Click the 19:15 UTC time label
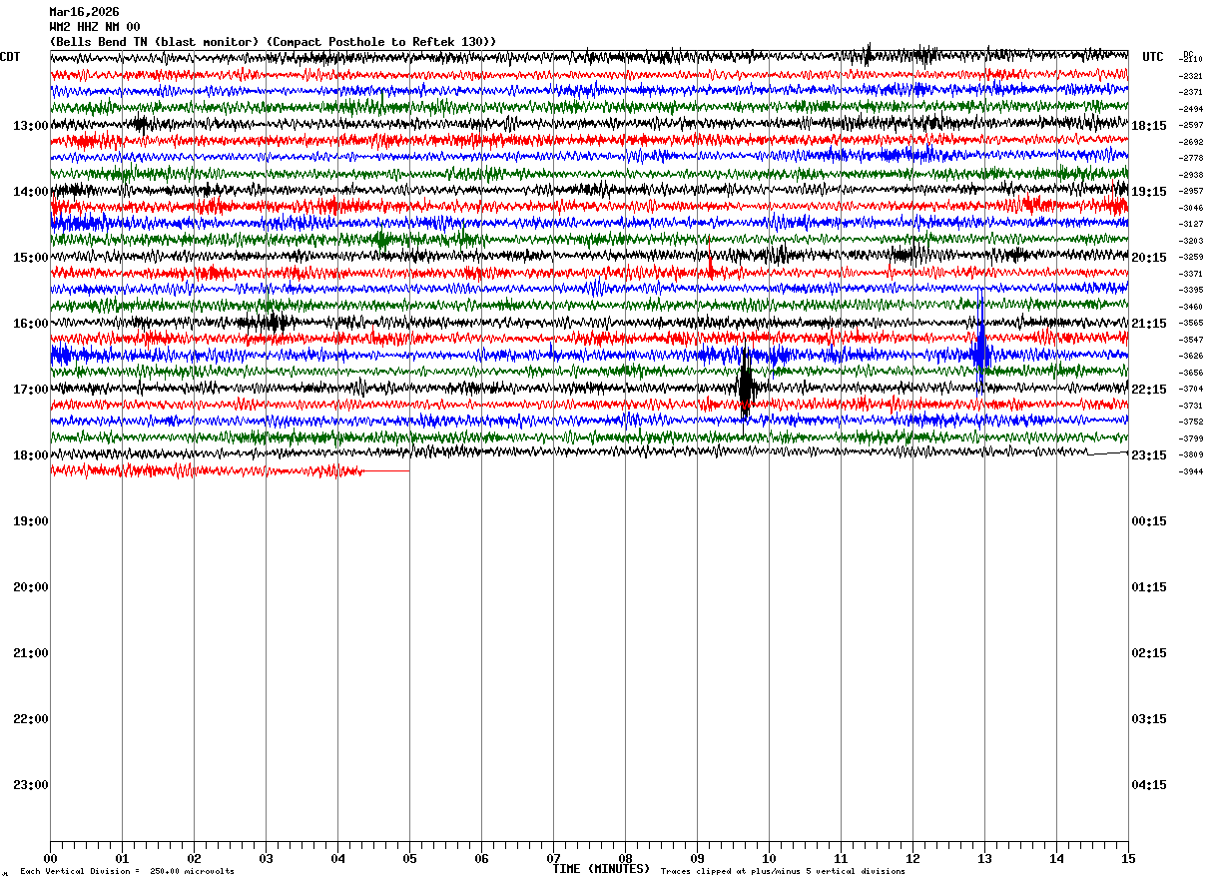Viewport: 1208px width, 885px height. [x=1149, y=192]
